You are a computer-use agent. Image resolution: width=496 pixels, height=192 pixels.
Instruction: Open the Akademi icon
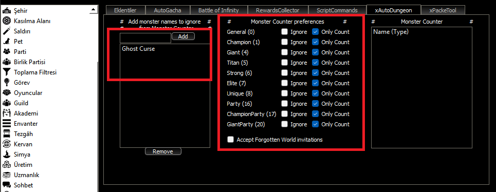point(6,113)
